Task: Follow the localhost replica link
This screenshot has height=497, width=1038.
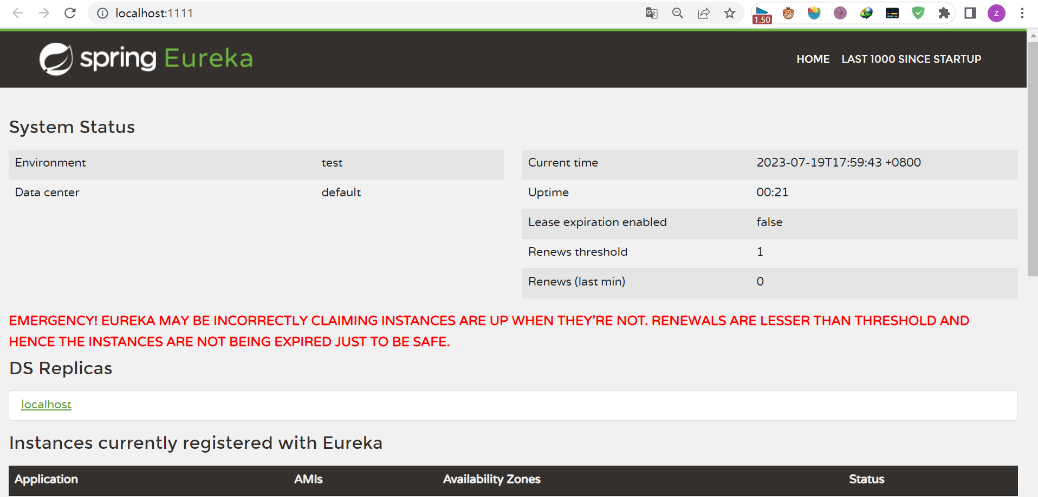Action: [46, 405]
